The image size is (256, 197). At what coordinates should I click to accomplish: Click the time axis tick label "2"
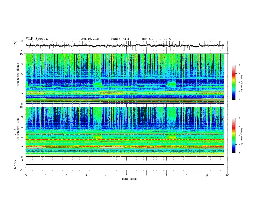(66, 175)
